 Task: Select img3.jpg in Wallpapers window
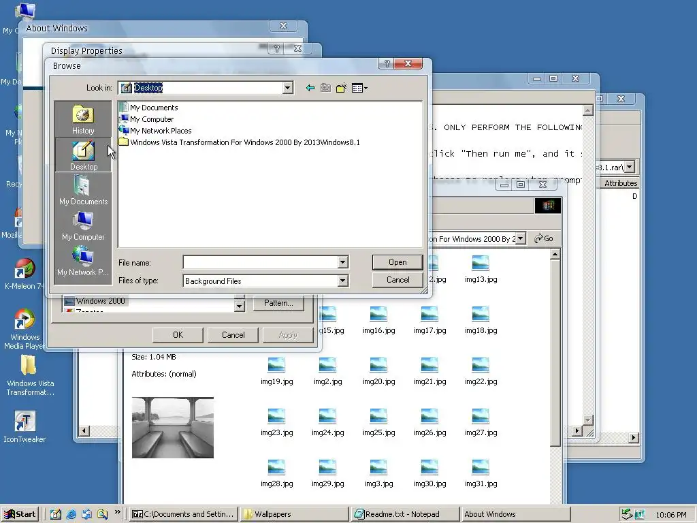click(x=378, y=473)
